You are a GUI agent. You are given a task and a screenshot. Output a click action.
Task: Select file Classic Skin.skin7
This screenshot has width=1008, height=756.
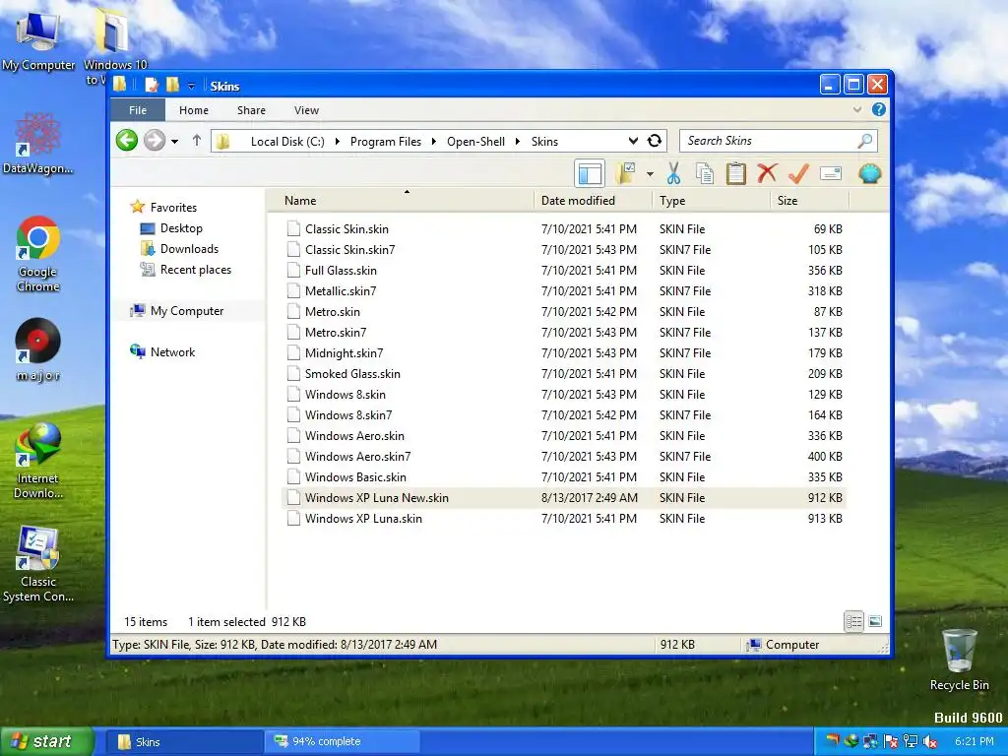(564, 249)
